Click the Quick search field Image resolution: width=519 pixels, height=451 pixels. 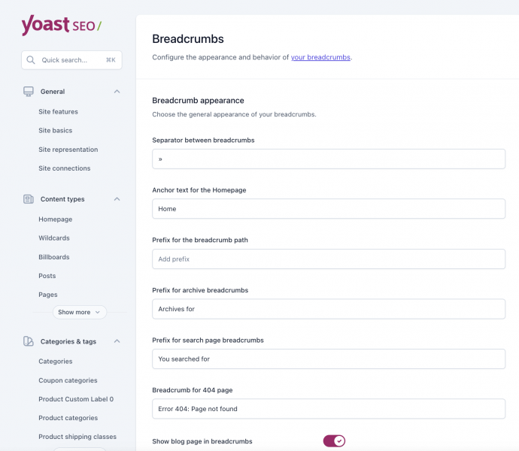[x=71, y=60]
